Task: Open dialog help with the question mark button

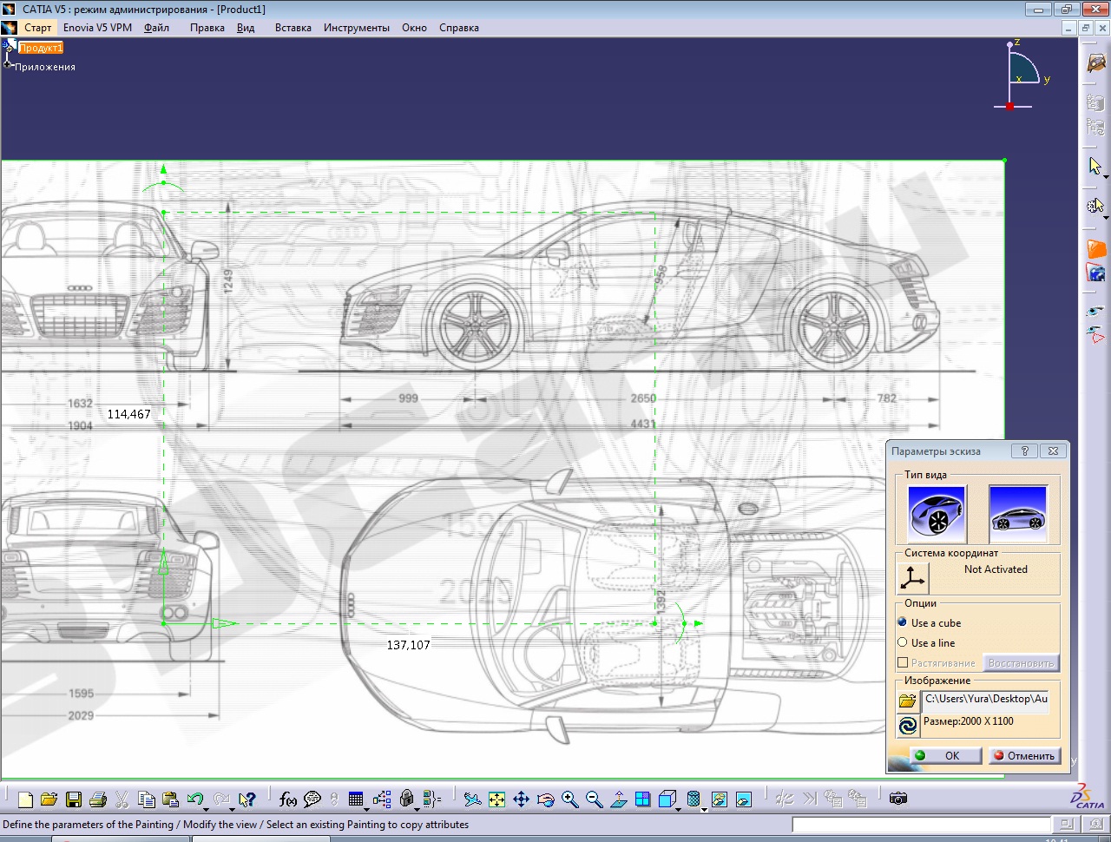Action: (1024, 451)
